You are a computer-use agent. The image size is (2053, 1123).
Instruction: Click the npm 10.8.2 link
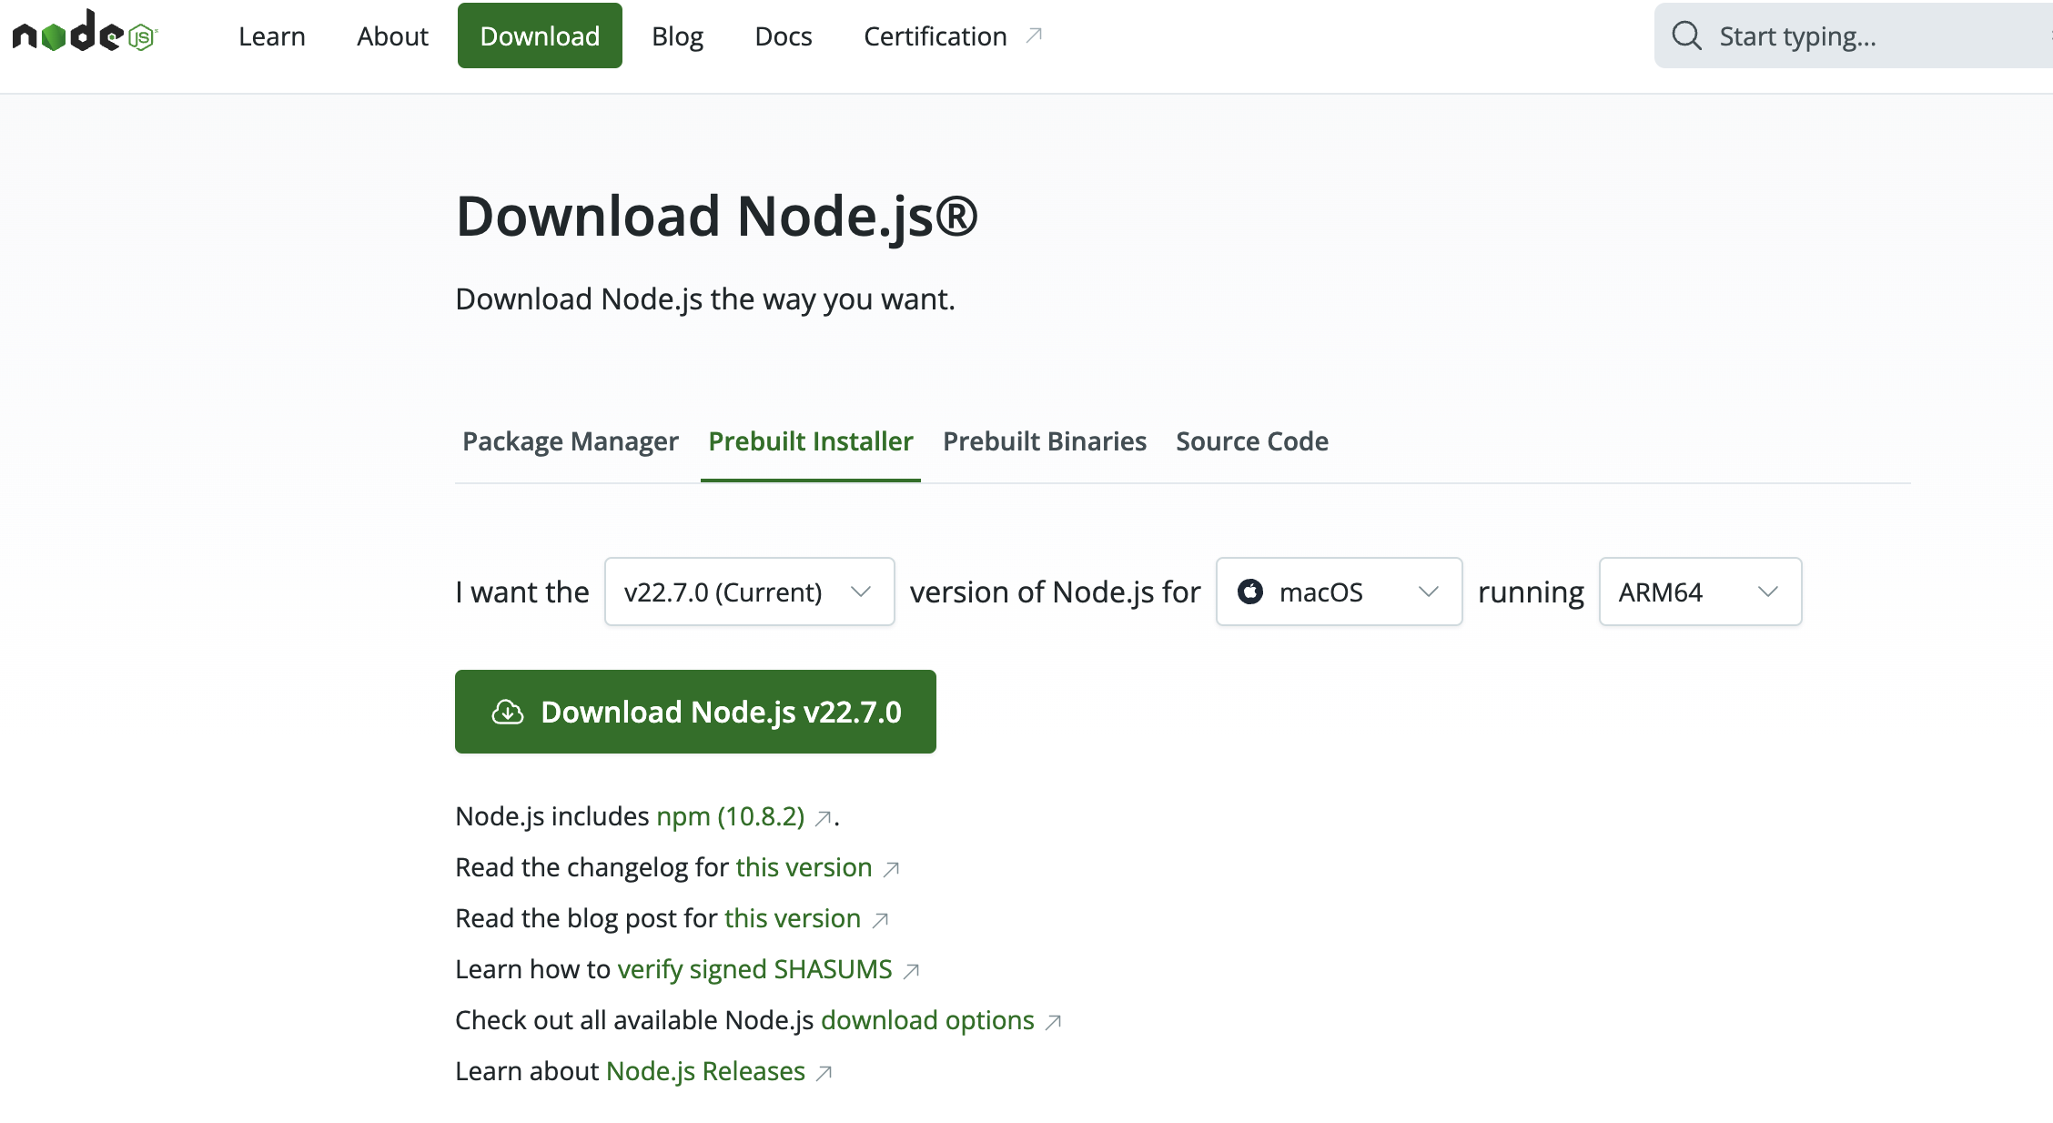point(729,816)
